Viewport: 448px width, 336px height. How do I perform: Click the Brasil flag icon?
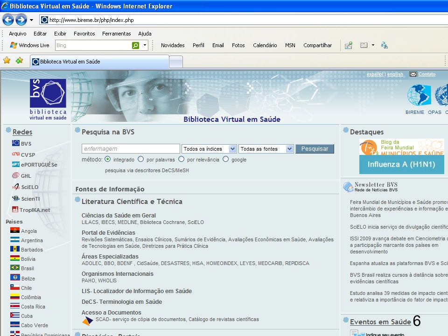point(15,267)
